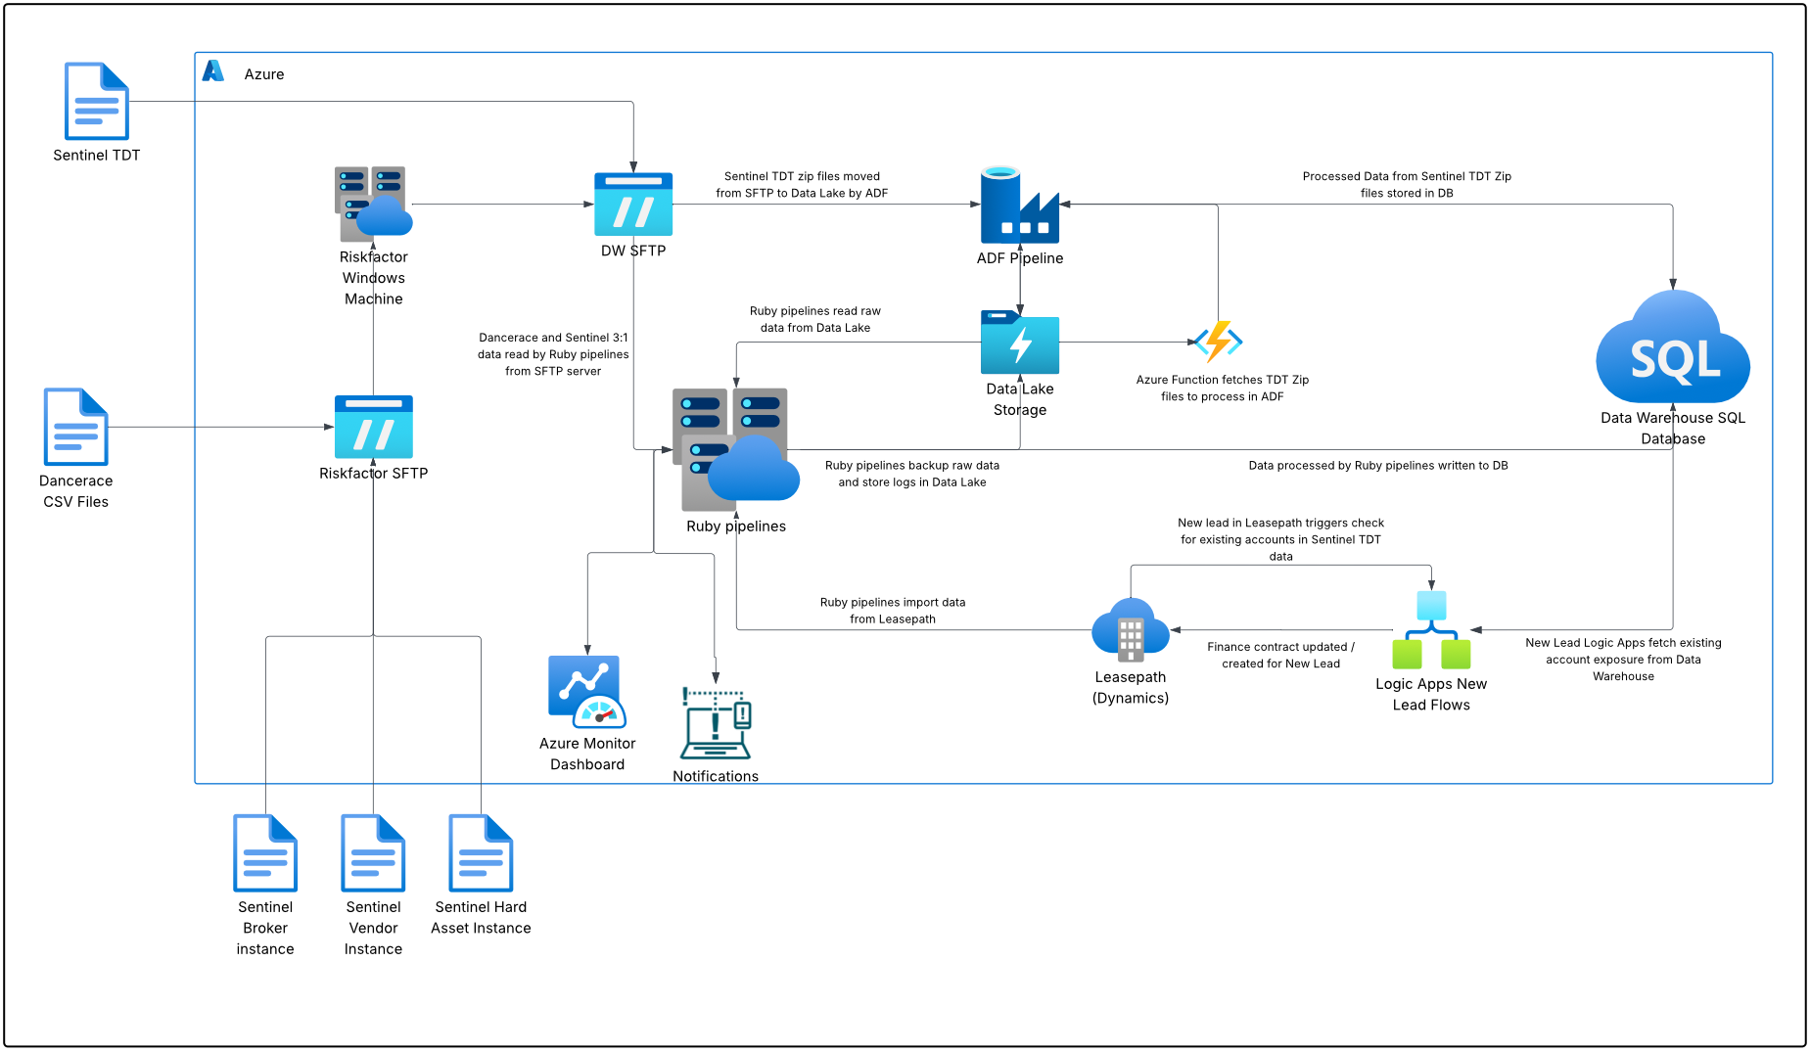The height and width of the screenshot is (1053, 1810).
Task: Select the ADF Pipeline factory icon
Action: (x=1019, y=206)
